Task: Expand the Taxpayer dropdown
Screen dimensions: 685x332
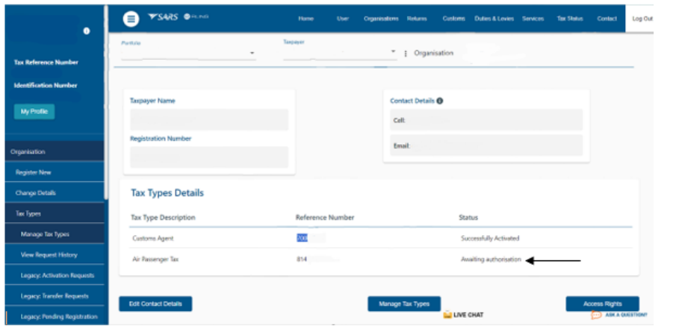Action: click(x=393, y=52)
